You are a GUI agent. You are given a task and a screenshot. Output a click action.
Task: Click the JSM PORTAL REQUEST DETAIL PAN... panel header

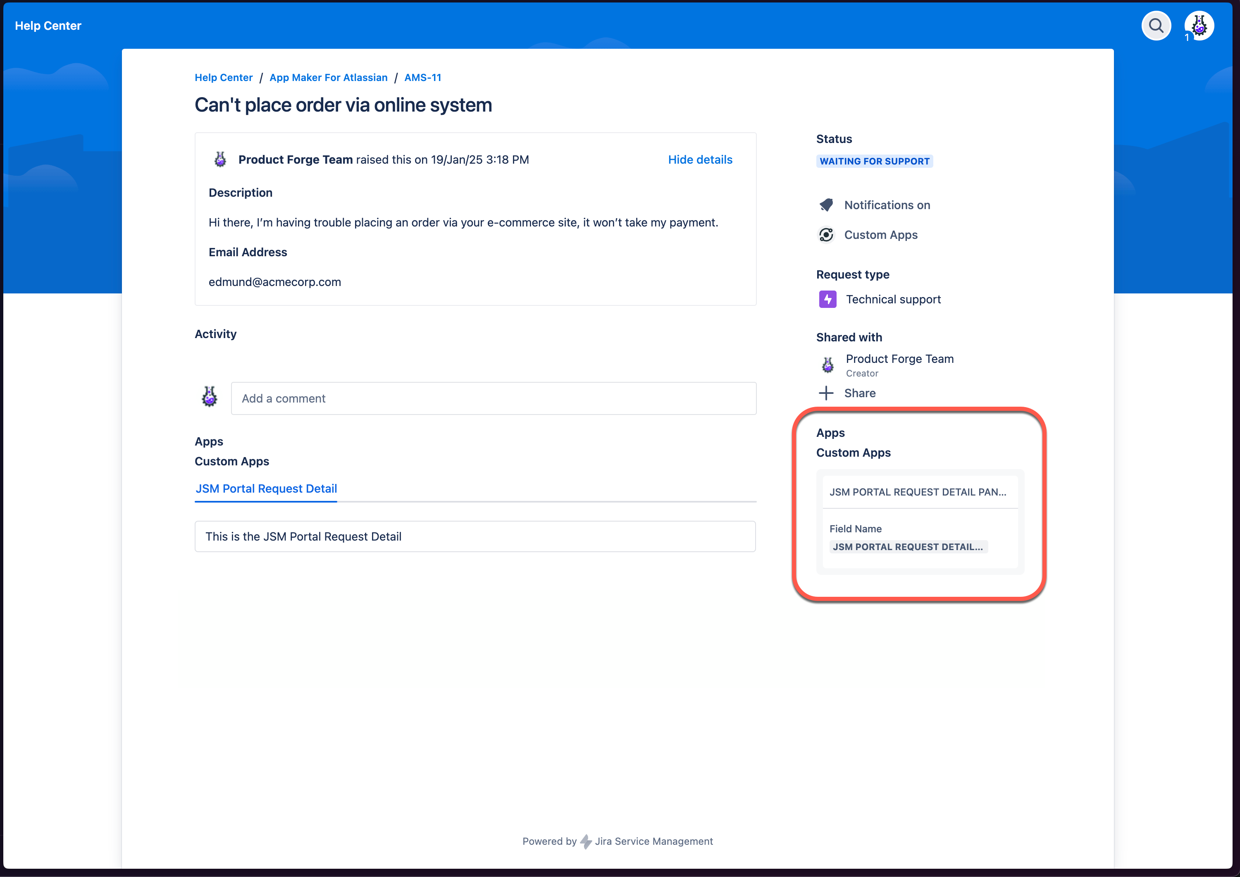pos(918,492)
